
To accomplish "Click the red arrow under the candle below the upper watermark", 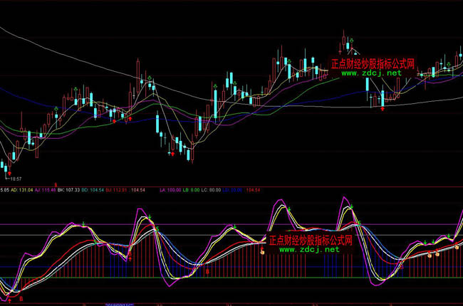I will (383, 110).
